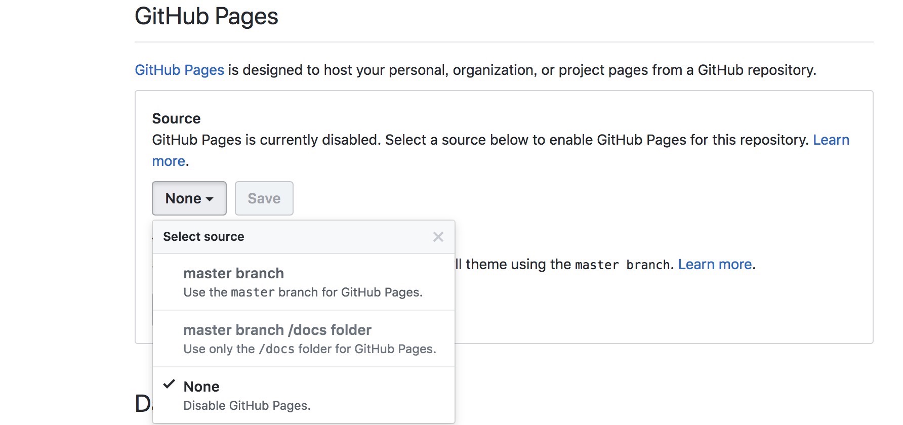Viewport: 903px width, 425px height.
Task: Click the checkmark beside the None option
Action: click(169, 385)
